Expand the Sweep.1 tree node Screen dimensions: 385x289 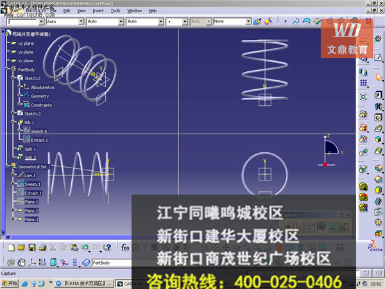coord(13,184)
